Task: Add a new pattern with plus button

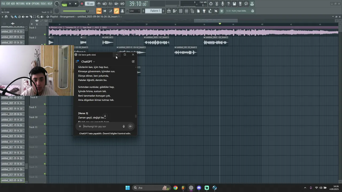Action: click(163, 11)
